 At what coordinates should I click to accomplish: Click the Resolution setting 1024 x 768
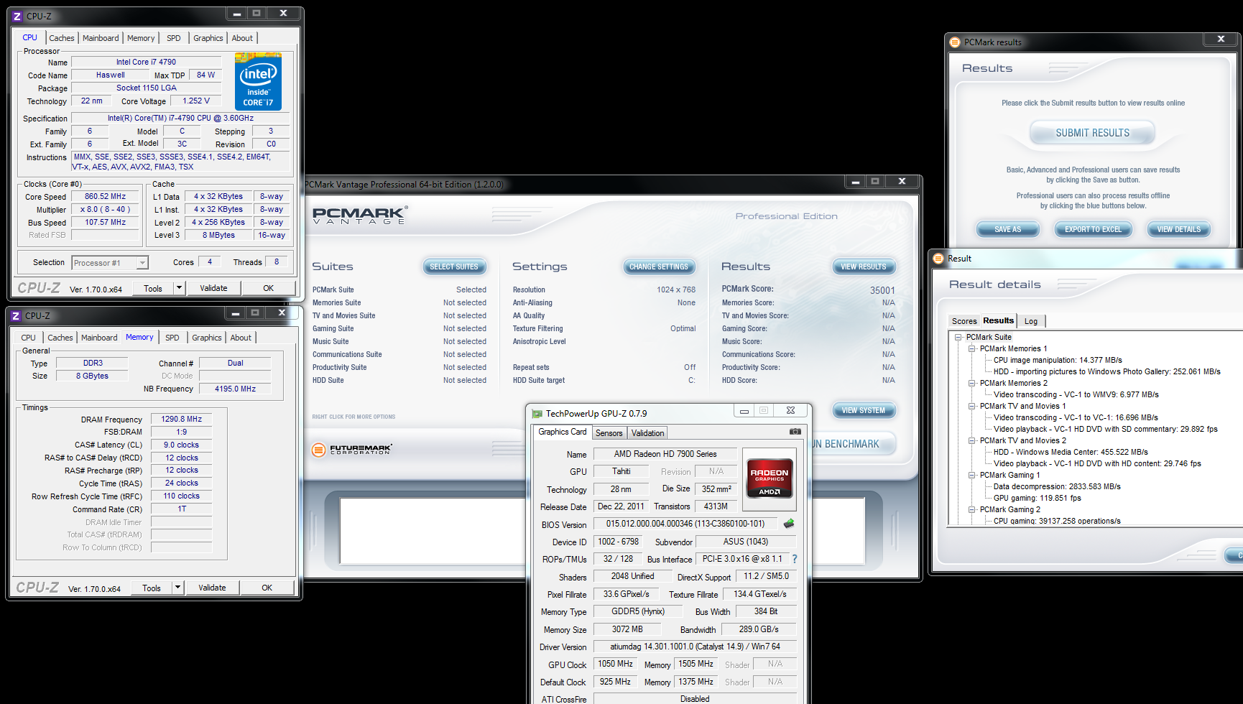(x=676, y=290)
